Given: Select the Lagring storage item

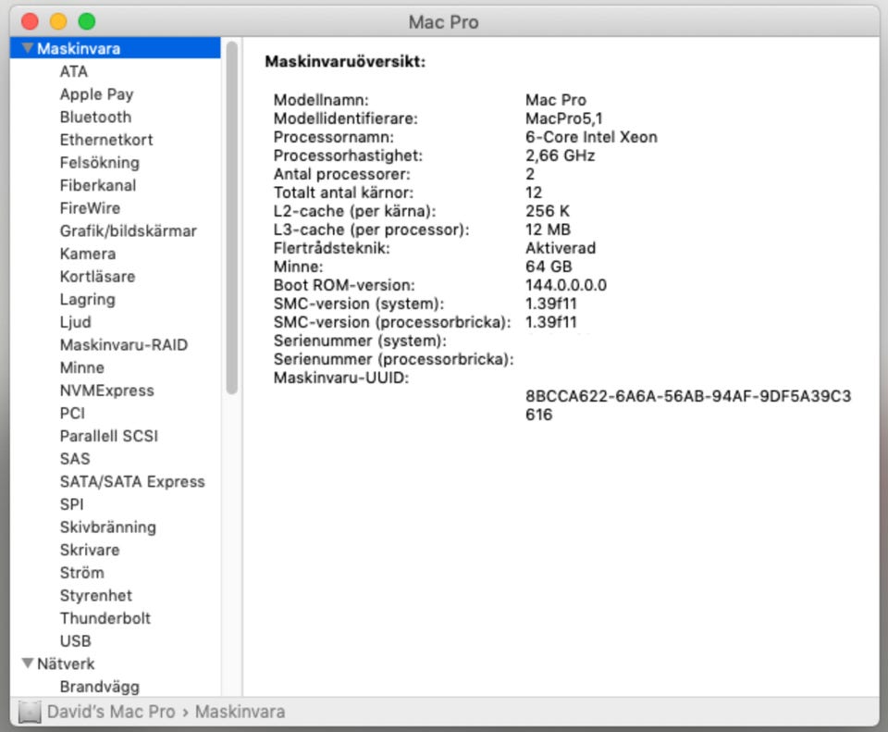Looking at the screenshot, I should (87, 299).
